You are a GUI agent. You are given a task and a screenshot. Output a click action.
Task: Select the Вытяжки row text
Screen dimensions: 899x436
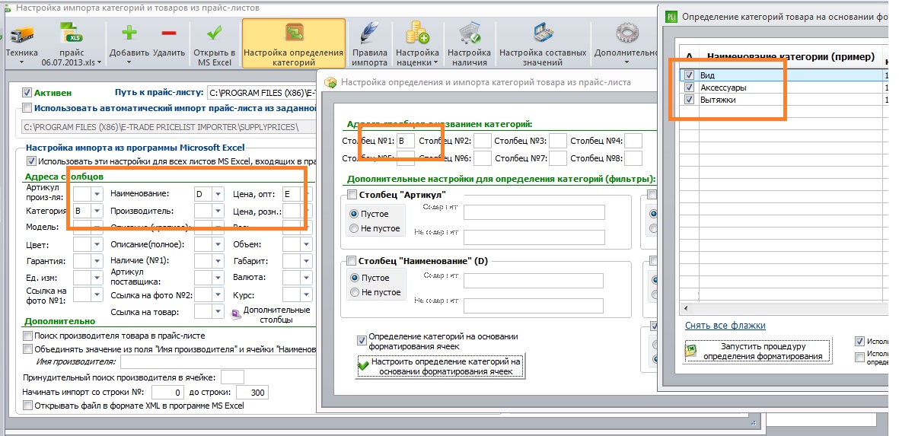point(718,100)
